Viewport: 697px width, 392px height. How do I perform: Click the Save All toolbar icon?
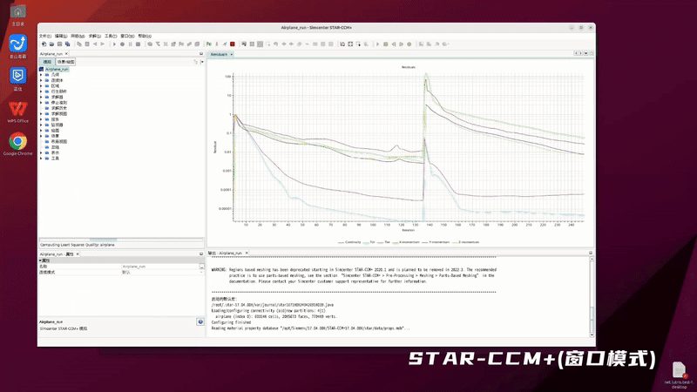(x=68, y=44)
